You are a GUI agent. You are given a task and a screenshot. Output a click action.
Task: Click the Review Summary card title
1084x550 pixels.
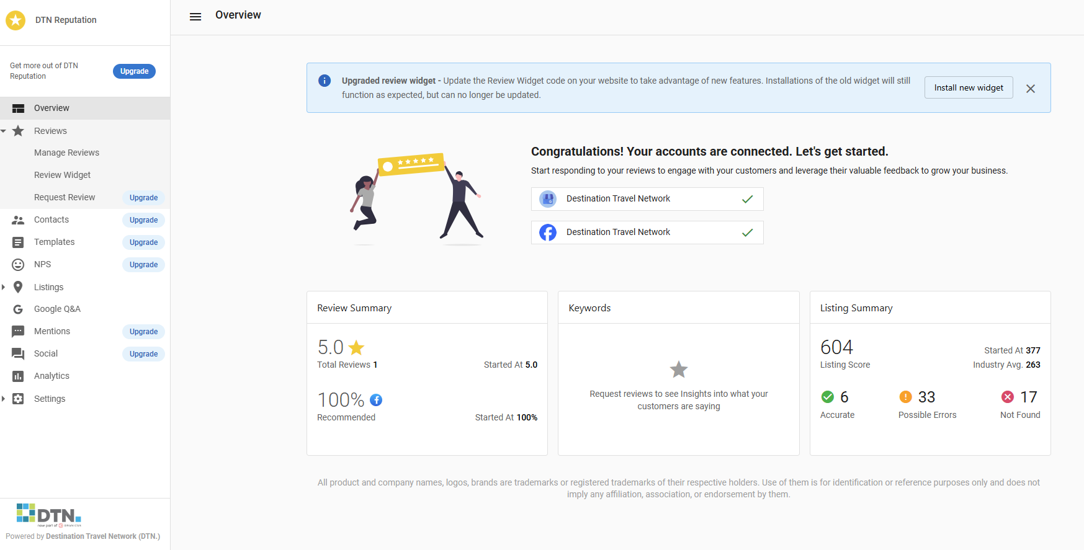point(354,308)
